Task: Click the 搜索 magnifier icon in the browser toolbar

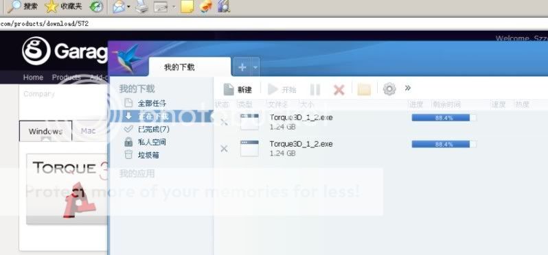Action: point(14,6)
